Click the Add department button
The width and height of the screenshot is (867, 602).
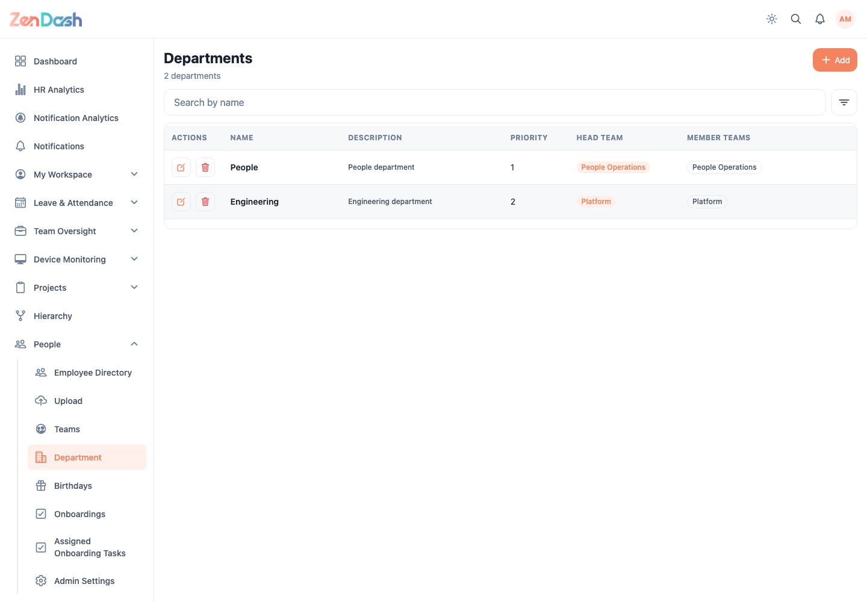pyautogui.click(x=835, y=60)
